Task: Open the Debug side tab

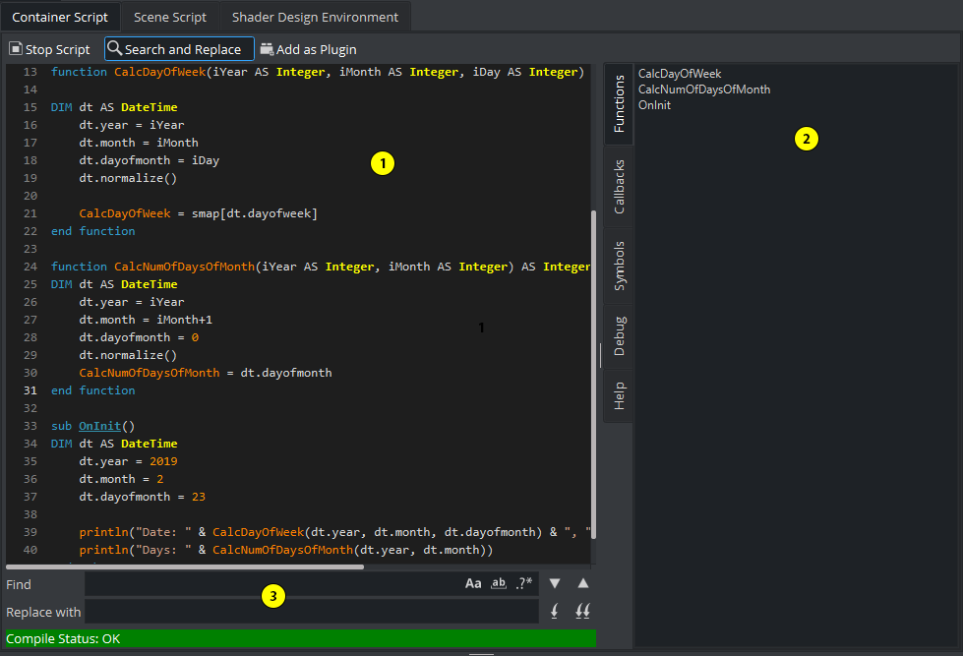Action: [x=619, y=335]
